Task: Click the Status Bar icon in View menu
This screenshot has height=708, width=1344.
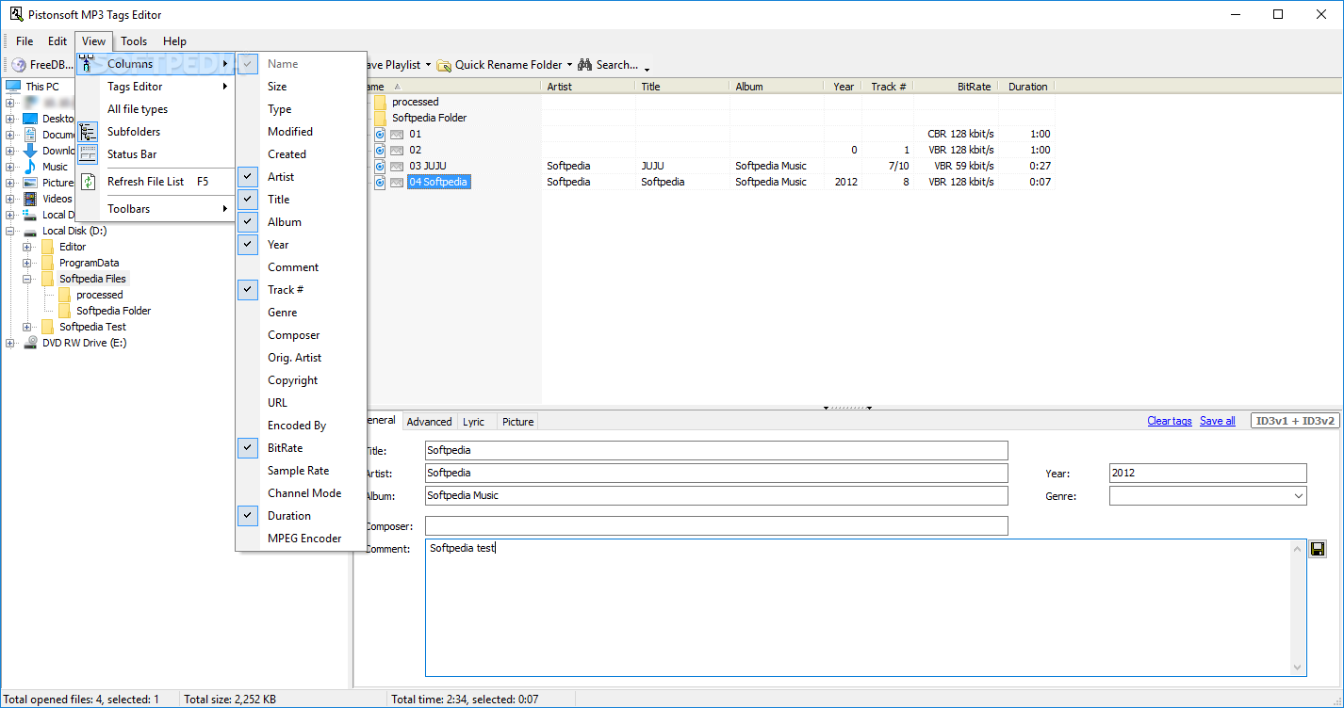Action: [88, 154]
